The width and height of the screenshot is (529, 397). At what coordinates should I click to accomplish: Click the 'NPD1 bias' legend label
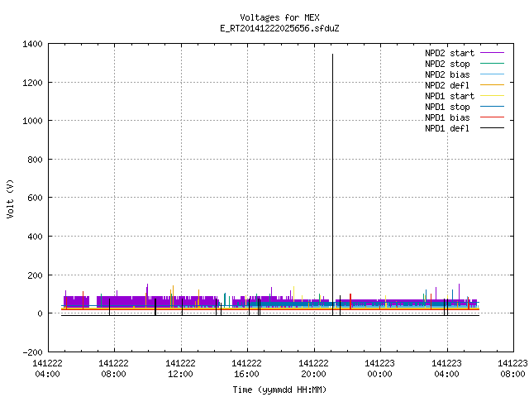tap(447, 117)
